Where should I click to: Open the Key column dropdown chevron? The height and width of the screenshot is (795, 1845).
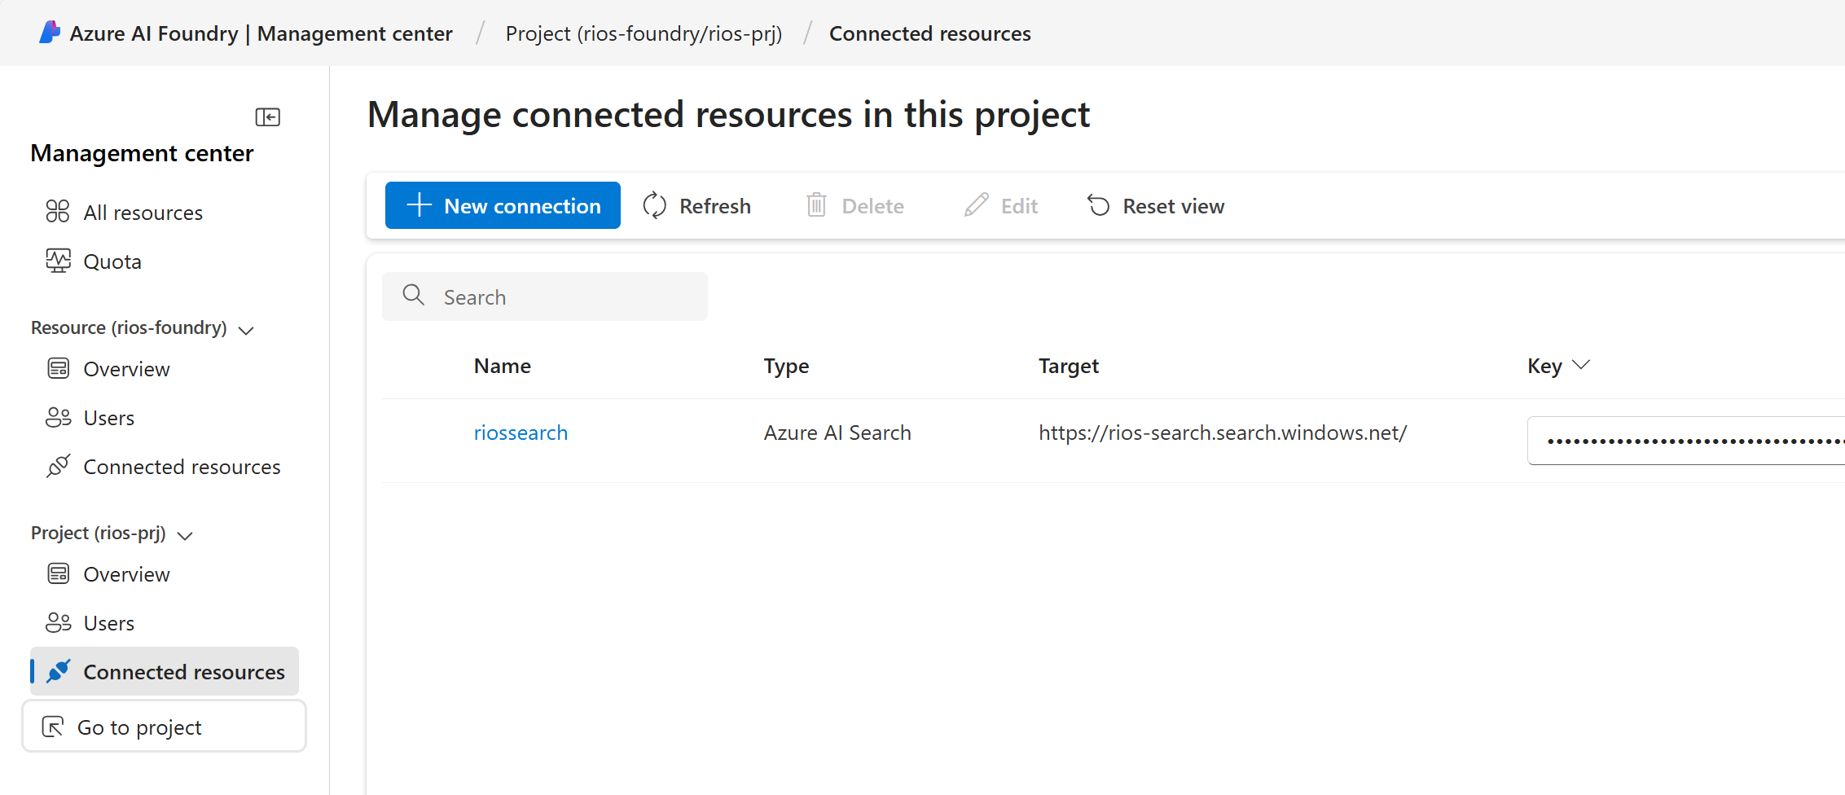tap(1581, 365)
